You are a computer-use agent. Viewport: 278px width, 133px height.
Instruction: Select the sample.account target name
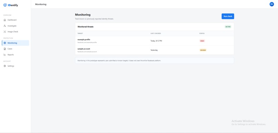(84, 49)
